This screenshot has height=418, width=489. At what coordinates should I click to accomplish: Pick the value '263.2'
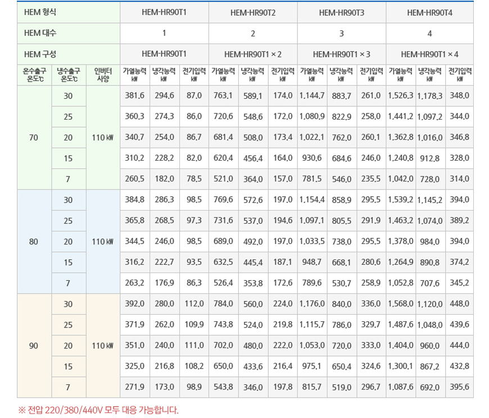point(135,283)
